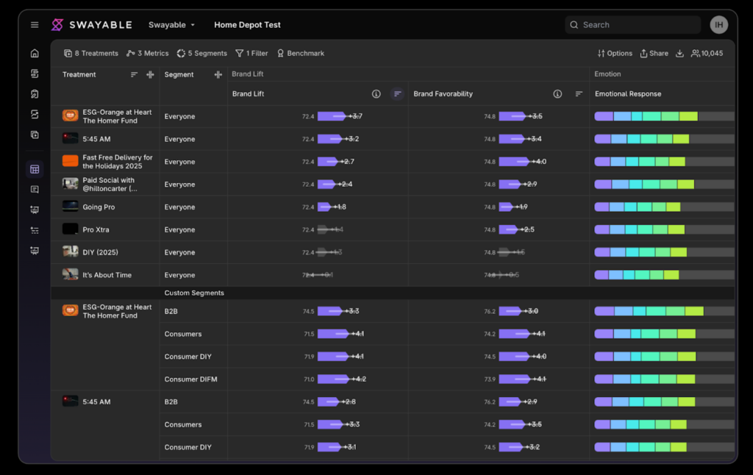Open the Brand Lift info icon

[x=376, y=93]
